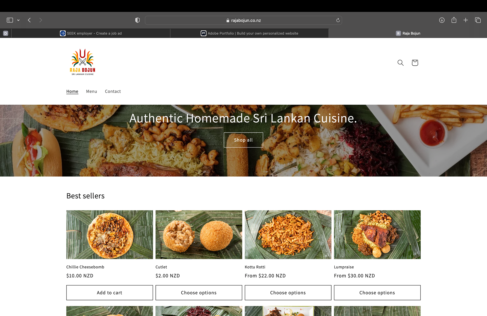Open the Share icon in toolbar
The image size is (487, 316).
pyautogui.click(x=454, y=20)
